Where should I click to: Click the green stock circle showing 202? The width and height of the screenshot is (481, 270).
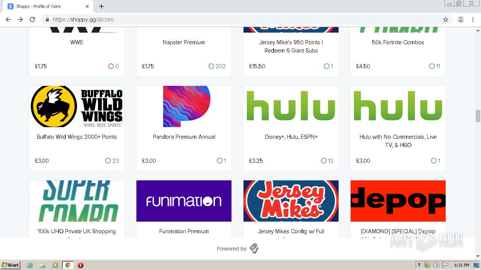(211, 66)
